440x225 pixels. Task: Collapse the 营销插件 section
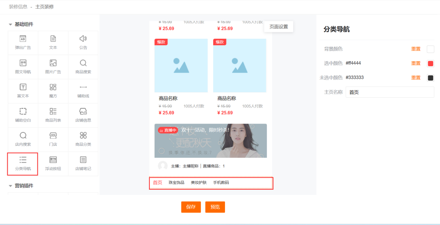pos(11,186)
